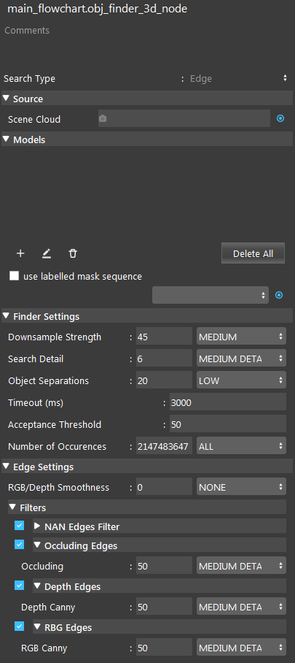Click the Depth Canny value field

164,608
